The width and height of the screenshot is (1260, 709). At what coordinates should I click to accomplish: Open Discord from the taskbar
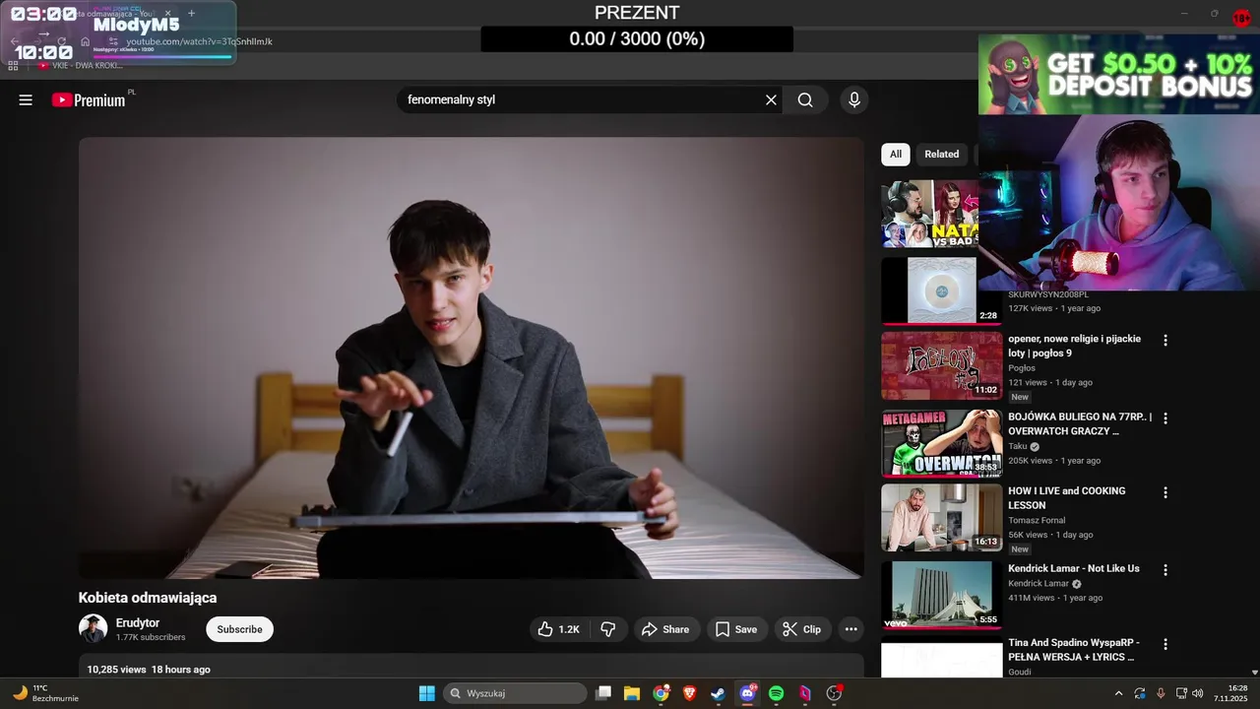pos(747,693)
